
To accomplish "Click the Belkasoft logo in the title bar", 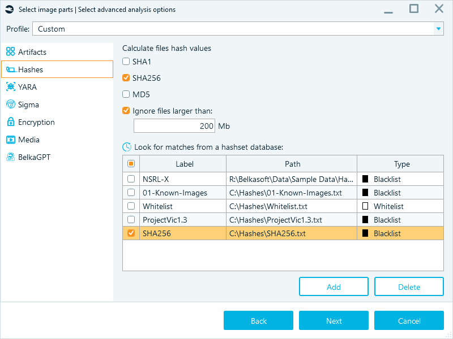I will click(9, 9).
